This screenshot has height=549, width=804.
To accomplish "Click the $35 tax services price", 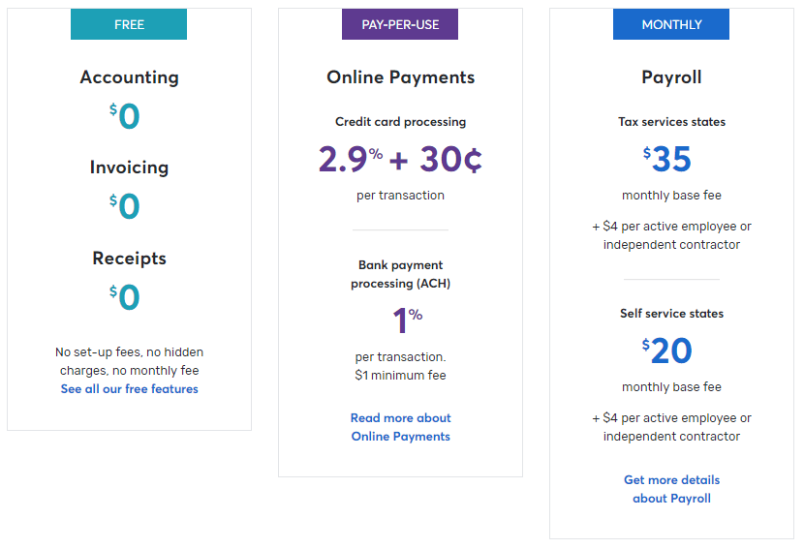I will coord(667,159).
